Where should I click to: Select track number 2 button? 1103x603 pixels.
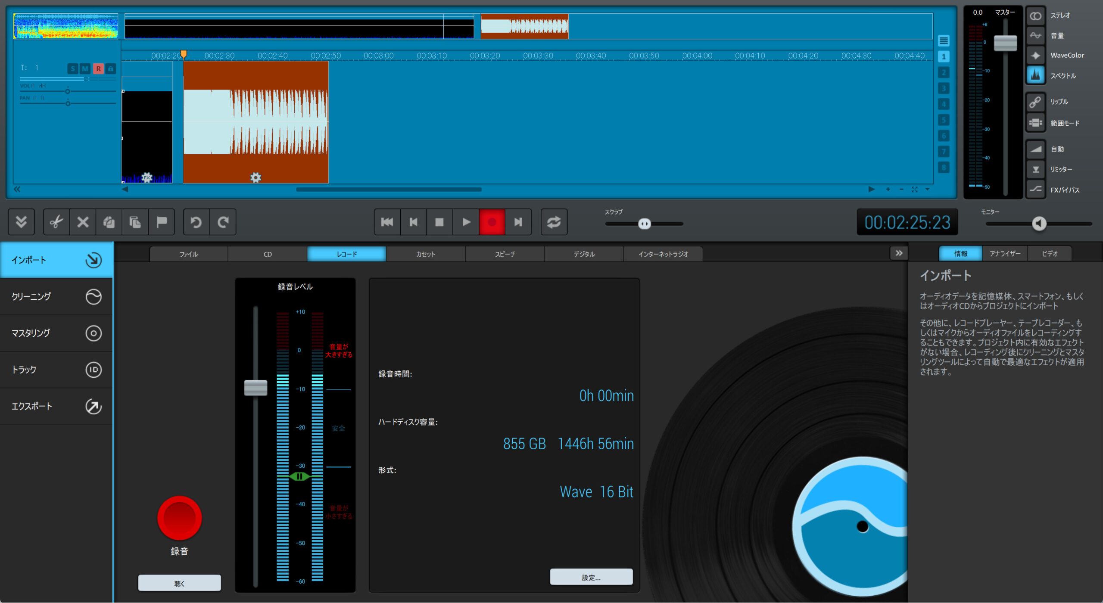click(944, 72)
